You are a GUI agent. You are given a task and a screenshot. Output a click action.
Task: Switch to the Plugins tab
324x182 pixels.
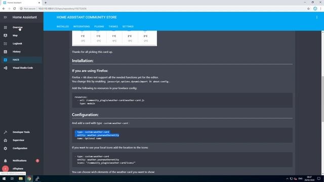[x=99, y=27]
